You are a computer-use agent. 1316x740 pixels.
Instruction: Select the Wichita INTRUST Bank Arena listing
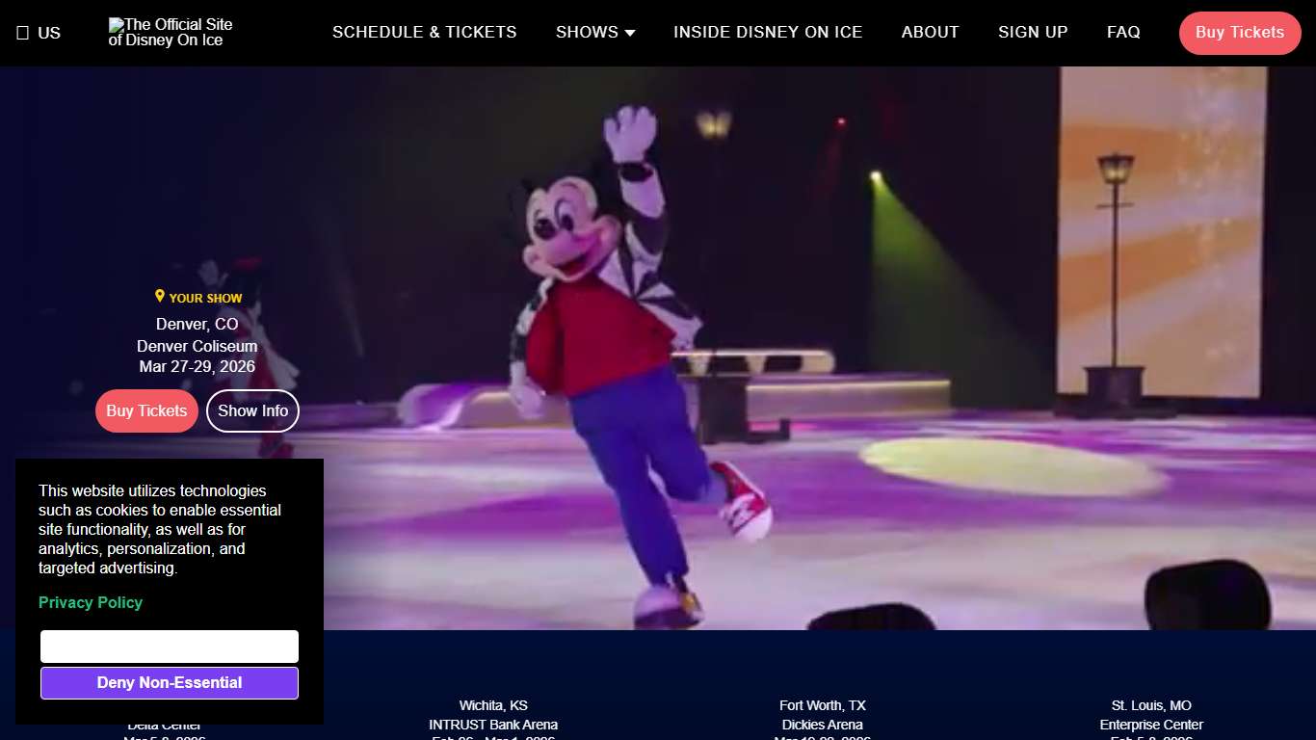(x=492, y=715)
